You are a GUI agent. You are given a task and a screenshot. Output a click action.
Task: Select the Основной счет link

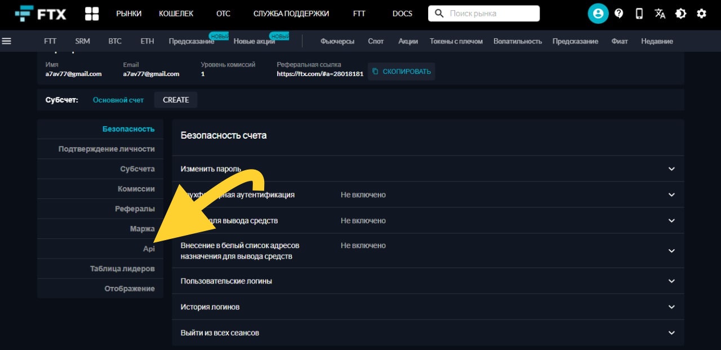[x=118, y=99]
